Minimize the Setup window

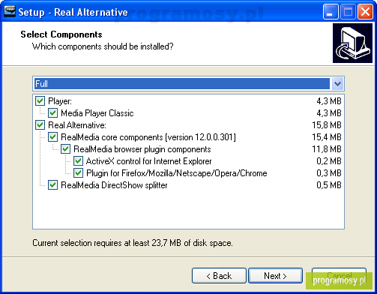[331, 11]
